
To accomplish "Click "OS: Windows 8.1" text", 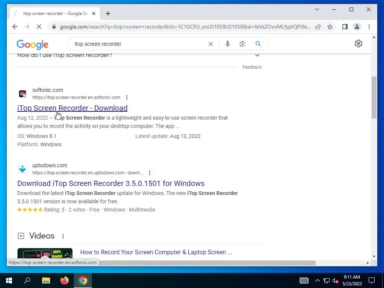I will click(37, 136).
